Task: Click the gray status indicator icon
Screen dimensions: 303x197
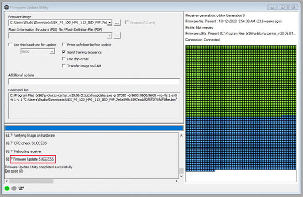Action: coord(14,188)
